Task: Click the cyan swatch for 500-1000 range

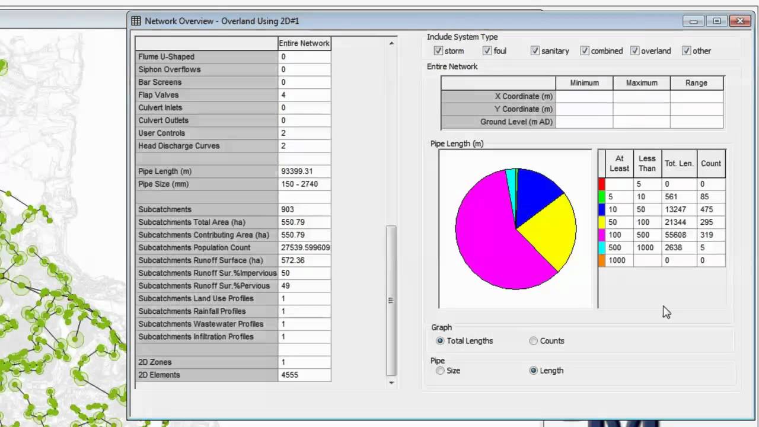Action: (602, 248)
